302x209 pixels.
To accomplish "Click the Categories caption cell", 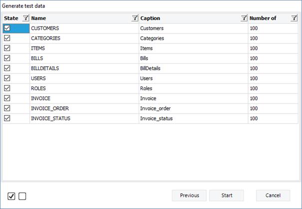I will click(193, 38).
